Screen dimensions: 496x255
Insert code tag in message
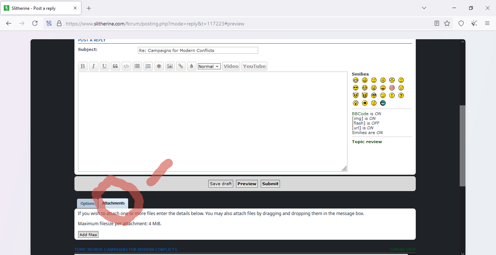[x=126, y=66]
